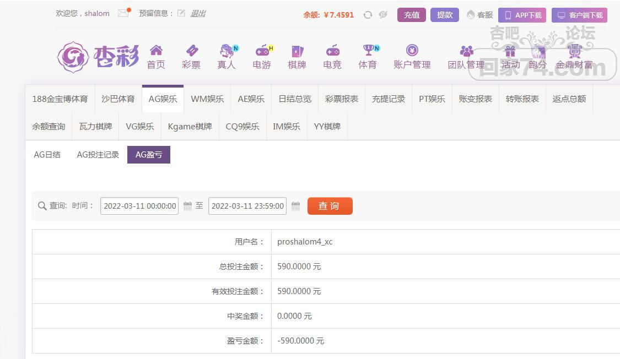Open calendar picker for end time
Viewport: 620px width, 359px height.
tap(295, 206)
